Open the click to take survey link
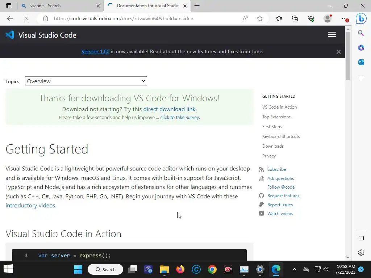The height and width of the screenshot is (278, 371). pos(180,118)
